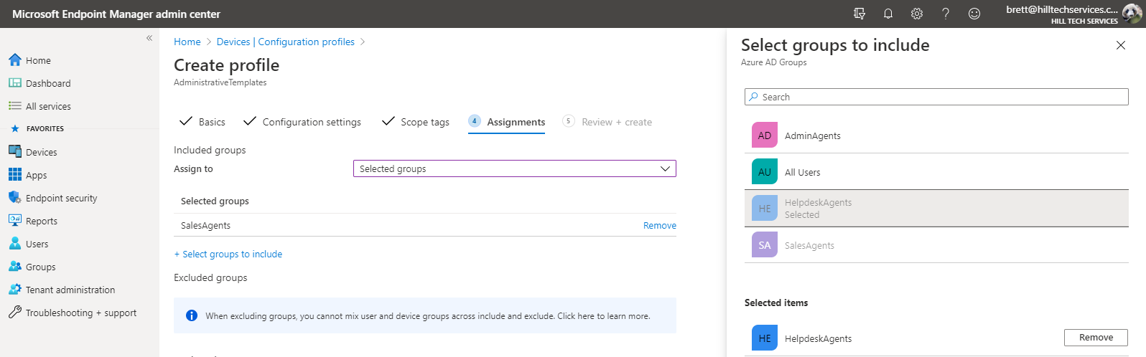The width and height of the screenshot is (1146, 357).
Task: Click the search magnifier icon in the groups panel
Action: [x=753, y=97]
